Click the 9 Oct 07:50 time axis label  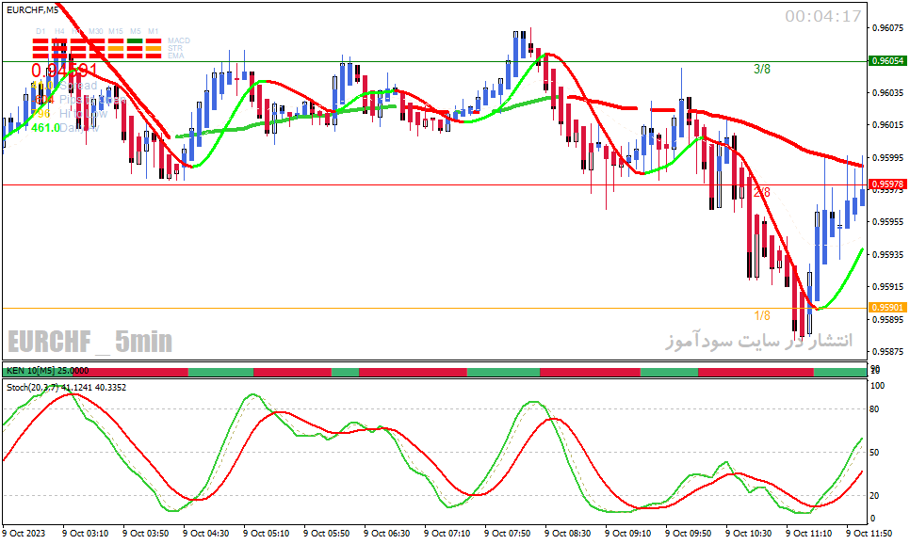click(509, 533)
